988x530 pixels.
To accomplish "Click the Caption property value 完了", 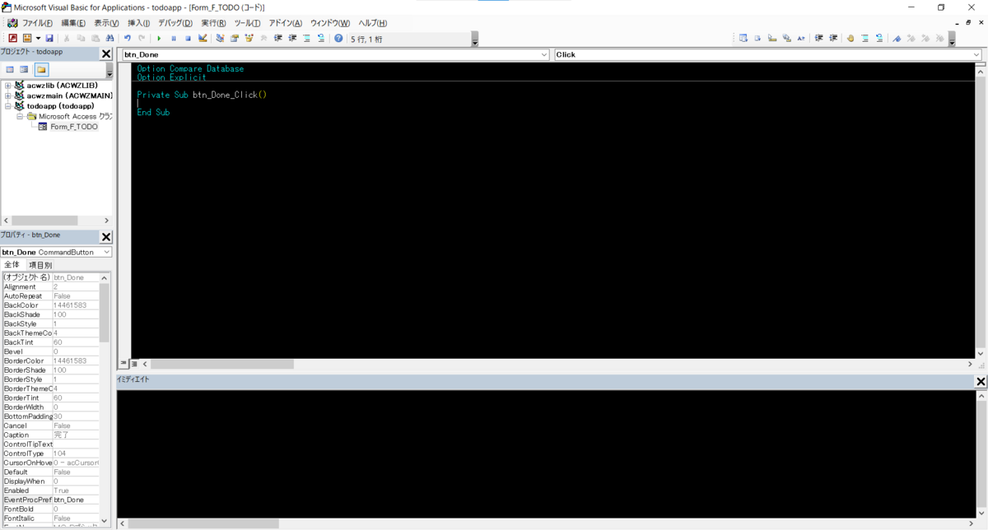I will click(75, 435).
